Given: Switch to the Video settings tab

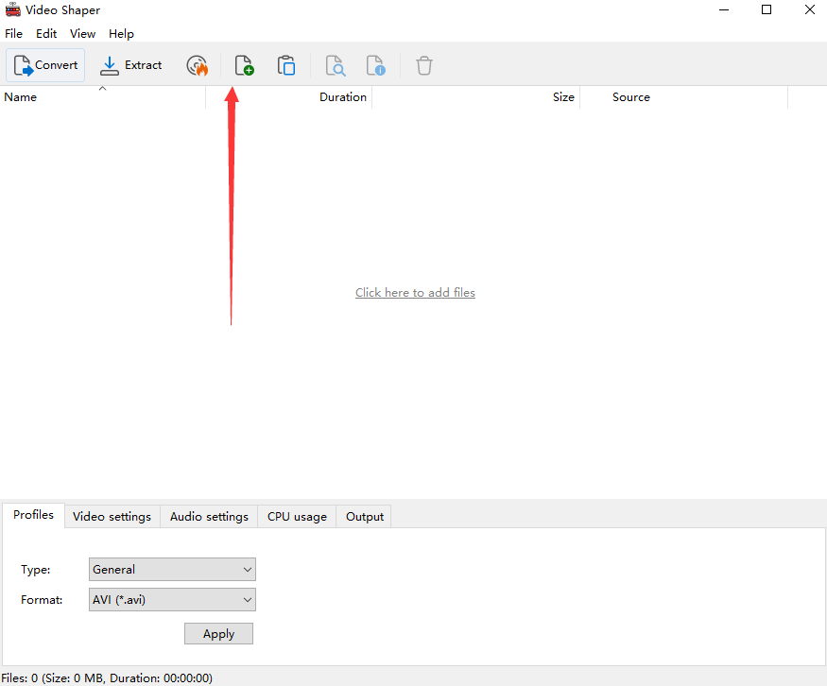Looking at the screenshot, I should (112, 516).
